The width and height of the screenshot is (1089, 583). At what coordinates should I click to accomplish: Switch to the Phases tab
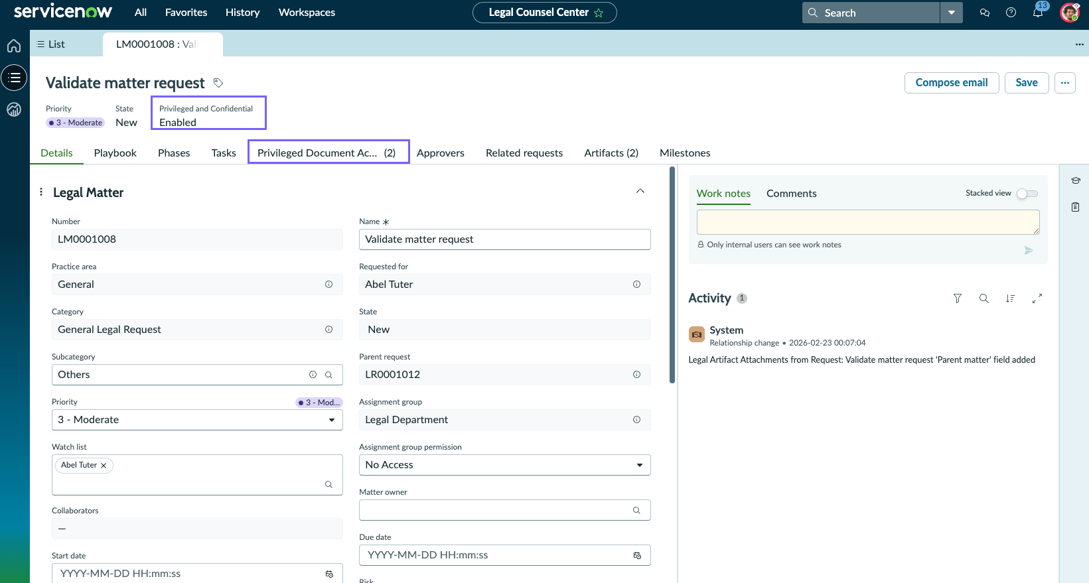click(174, 153)
